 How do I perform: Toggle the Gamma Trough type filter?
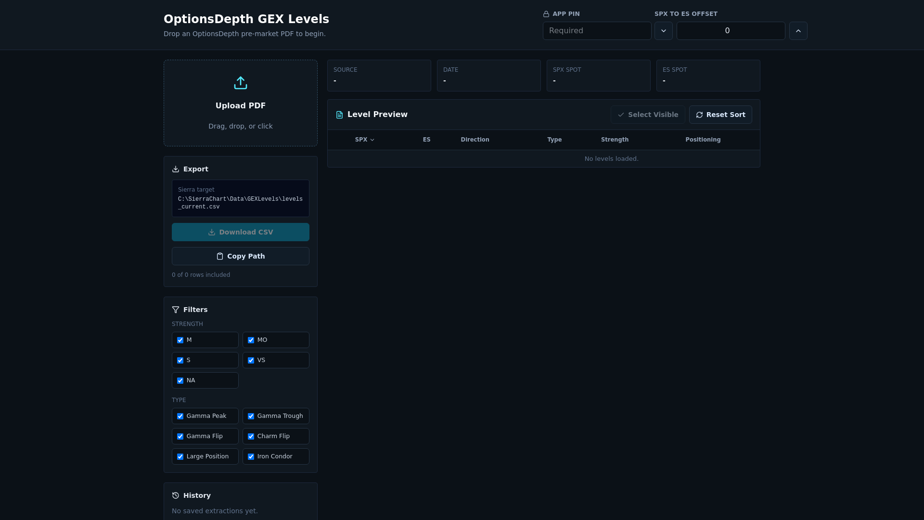tap(251, 416)
